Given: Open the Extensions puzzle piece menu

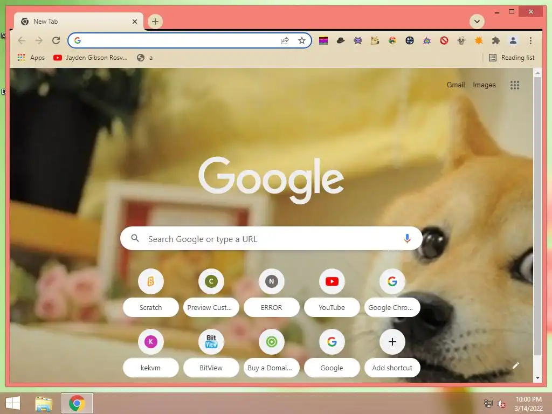Looking at the screenshot, I should 496,40.
